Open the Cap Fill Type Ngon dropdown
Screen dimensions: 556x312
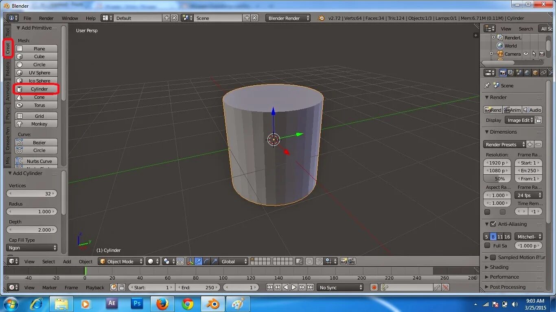coord(32,248)
